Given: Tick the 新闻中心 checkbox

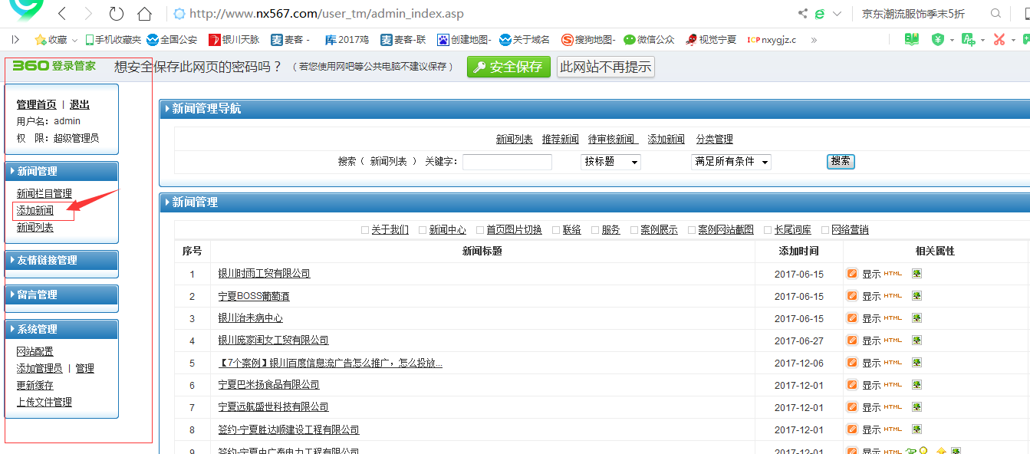Looking at the screenshot, I should 423,230.
